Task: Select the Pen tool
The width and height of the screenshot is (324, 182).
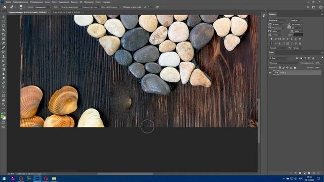Action: click(4, 82)
